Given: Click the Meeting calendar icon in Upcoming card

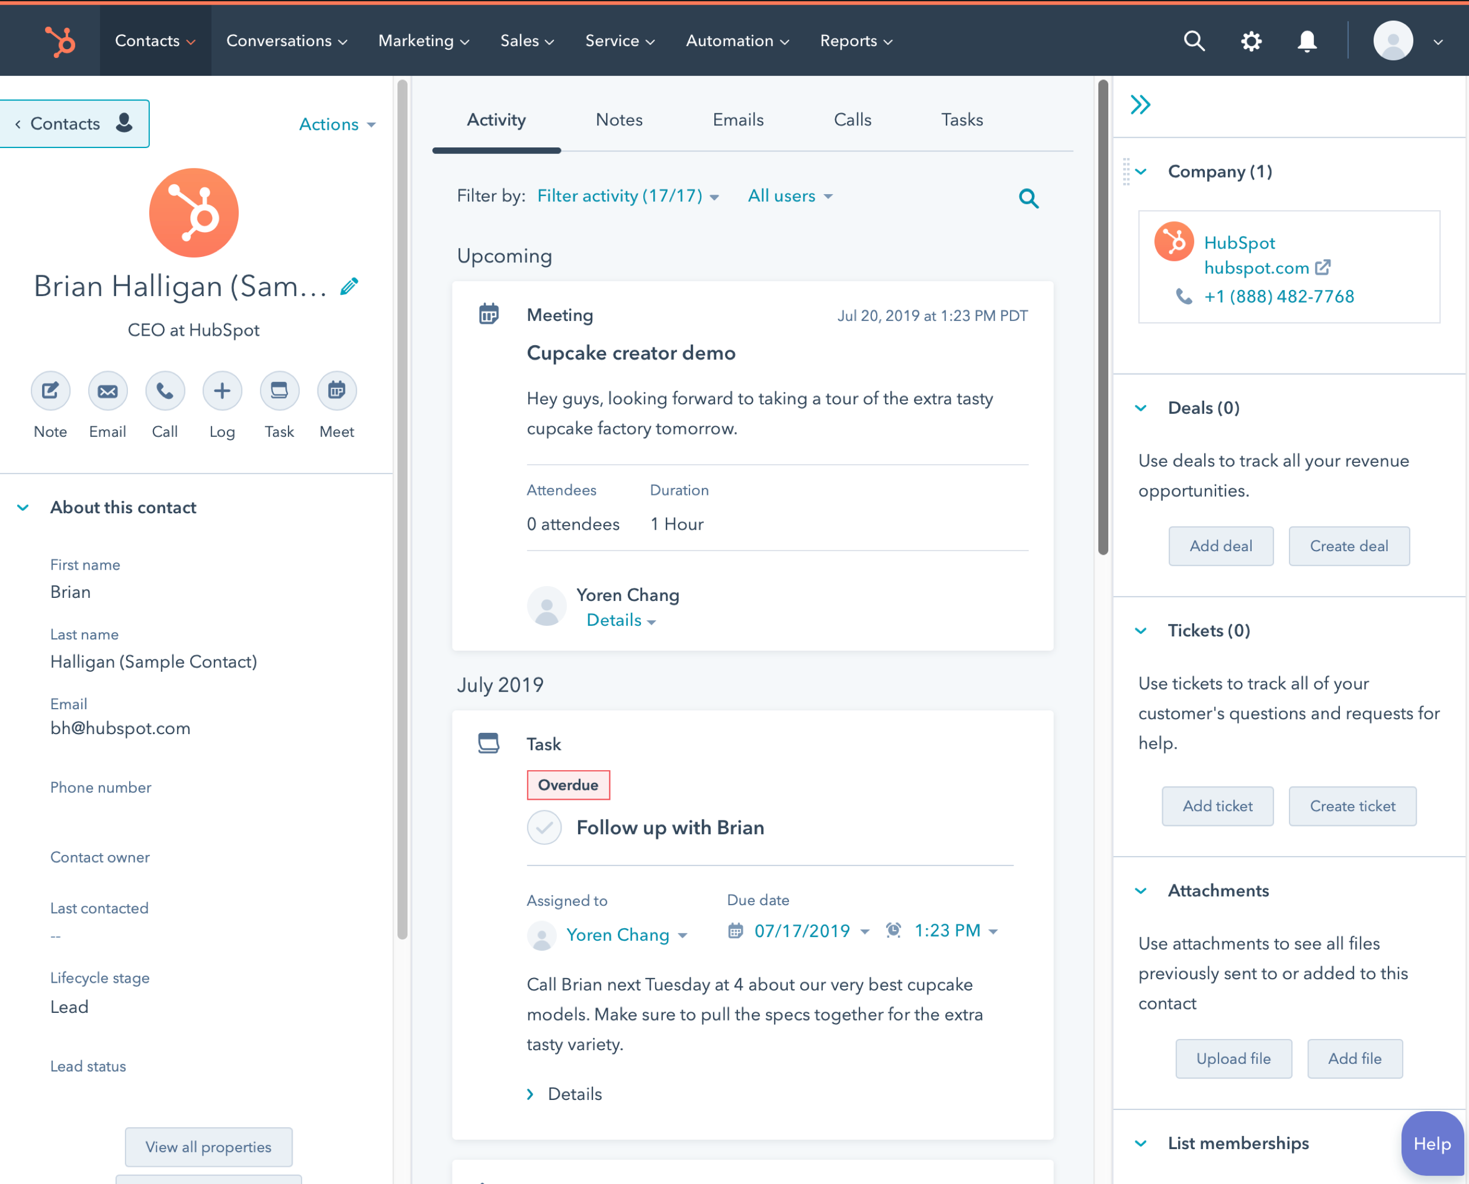Looking at the screenshot, I should point(489,314).
